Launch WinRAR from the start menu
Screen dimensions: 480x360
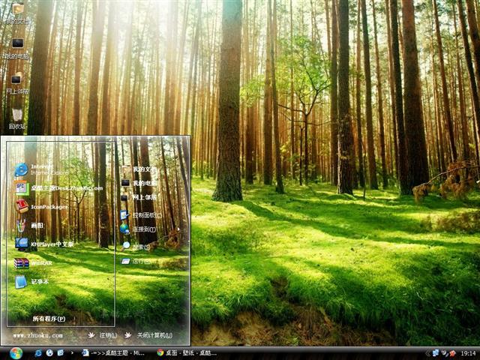tap(33, 263)
